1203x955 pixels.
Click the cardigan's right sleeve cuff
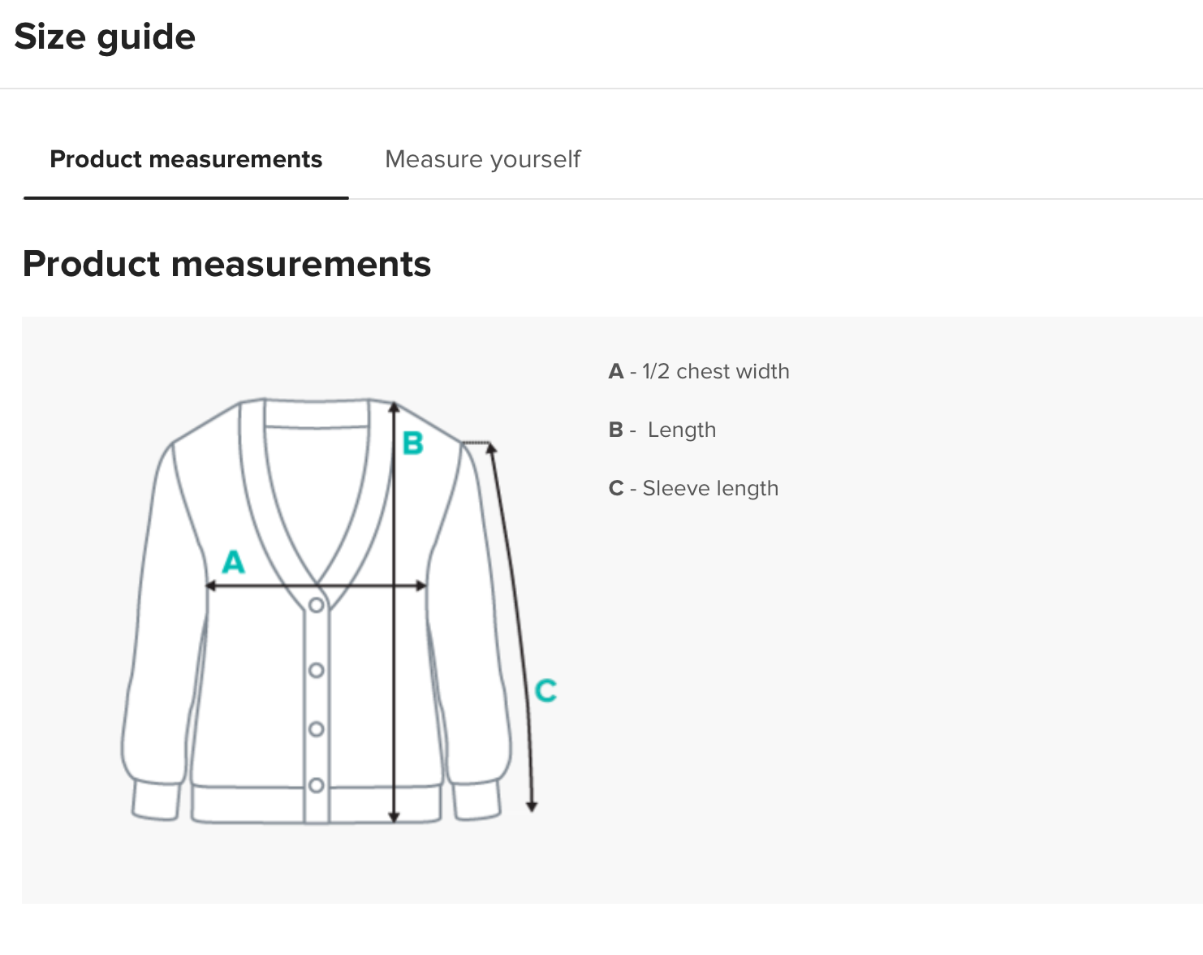476,801
